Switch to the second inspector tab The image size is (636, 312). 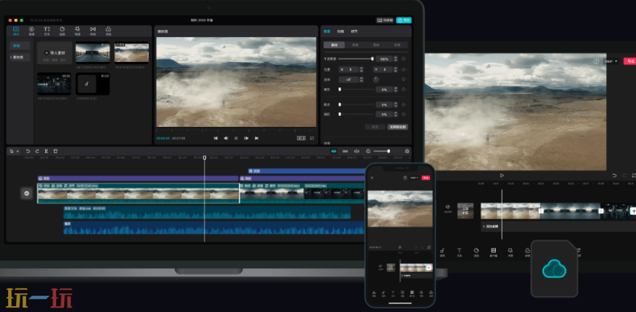click(x=340, y=31)
